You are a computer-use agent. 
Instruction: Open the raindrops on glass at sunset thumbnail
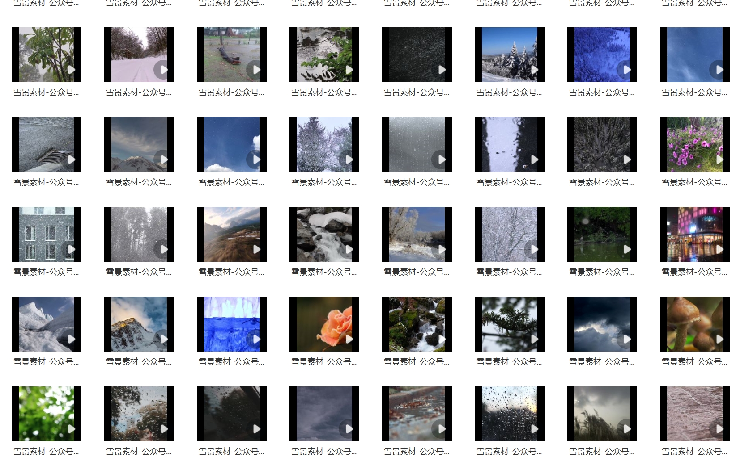coord(510,414)
